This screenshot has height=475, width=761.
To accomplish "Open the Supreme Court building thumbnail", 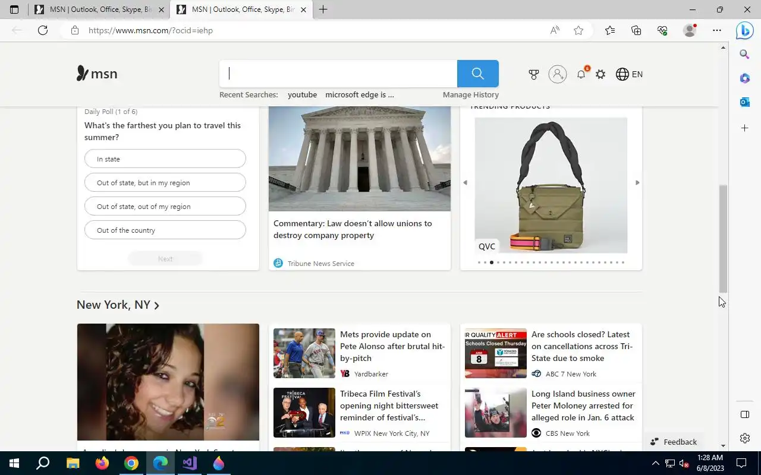I will pyautogui.click(x=360, y=159).
